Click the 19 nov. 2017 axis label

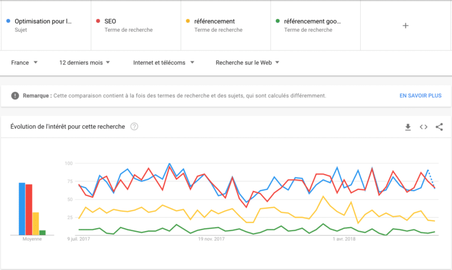[211, 239]
